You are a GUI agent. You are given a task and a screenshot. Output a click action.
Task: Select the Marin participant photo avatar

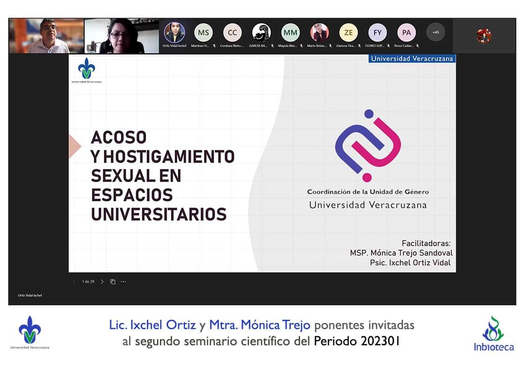pyautogui.click(x=319, y=33)
